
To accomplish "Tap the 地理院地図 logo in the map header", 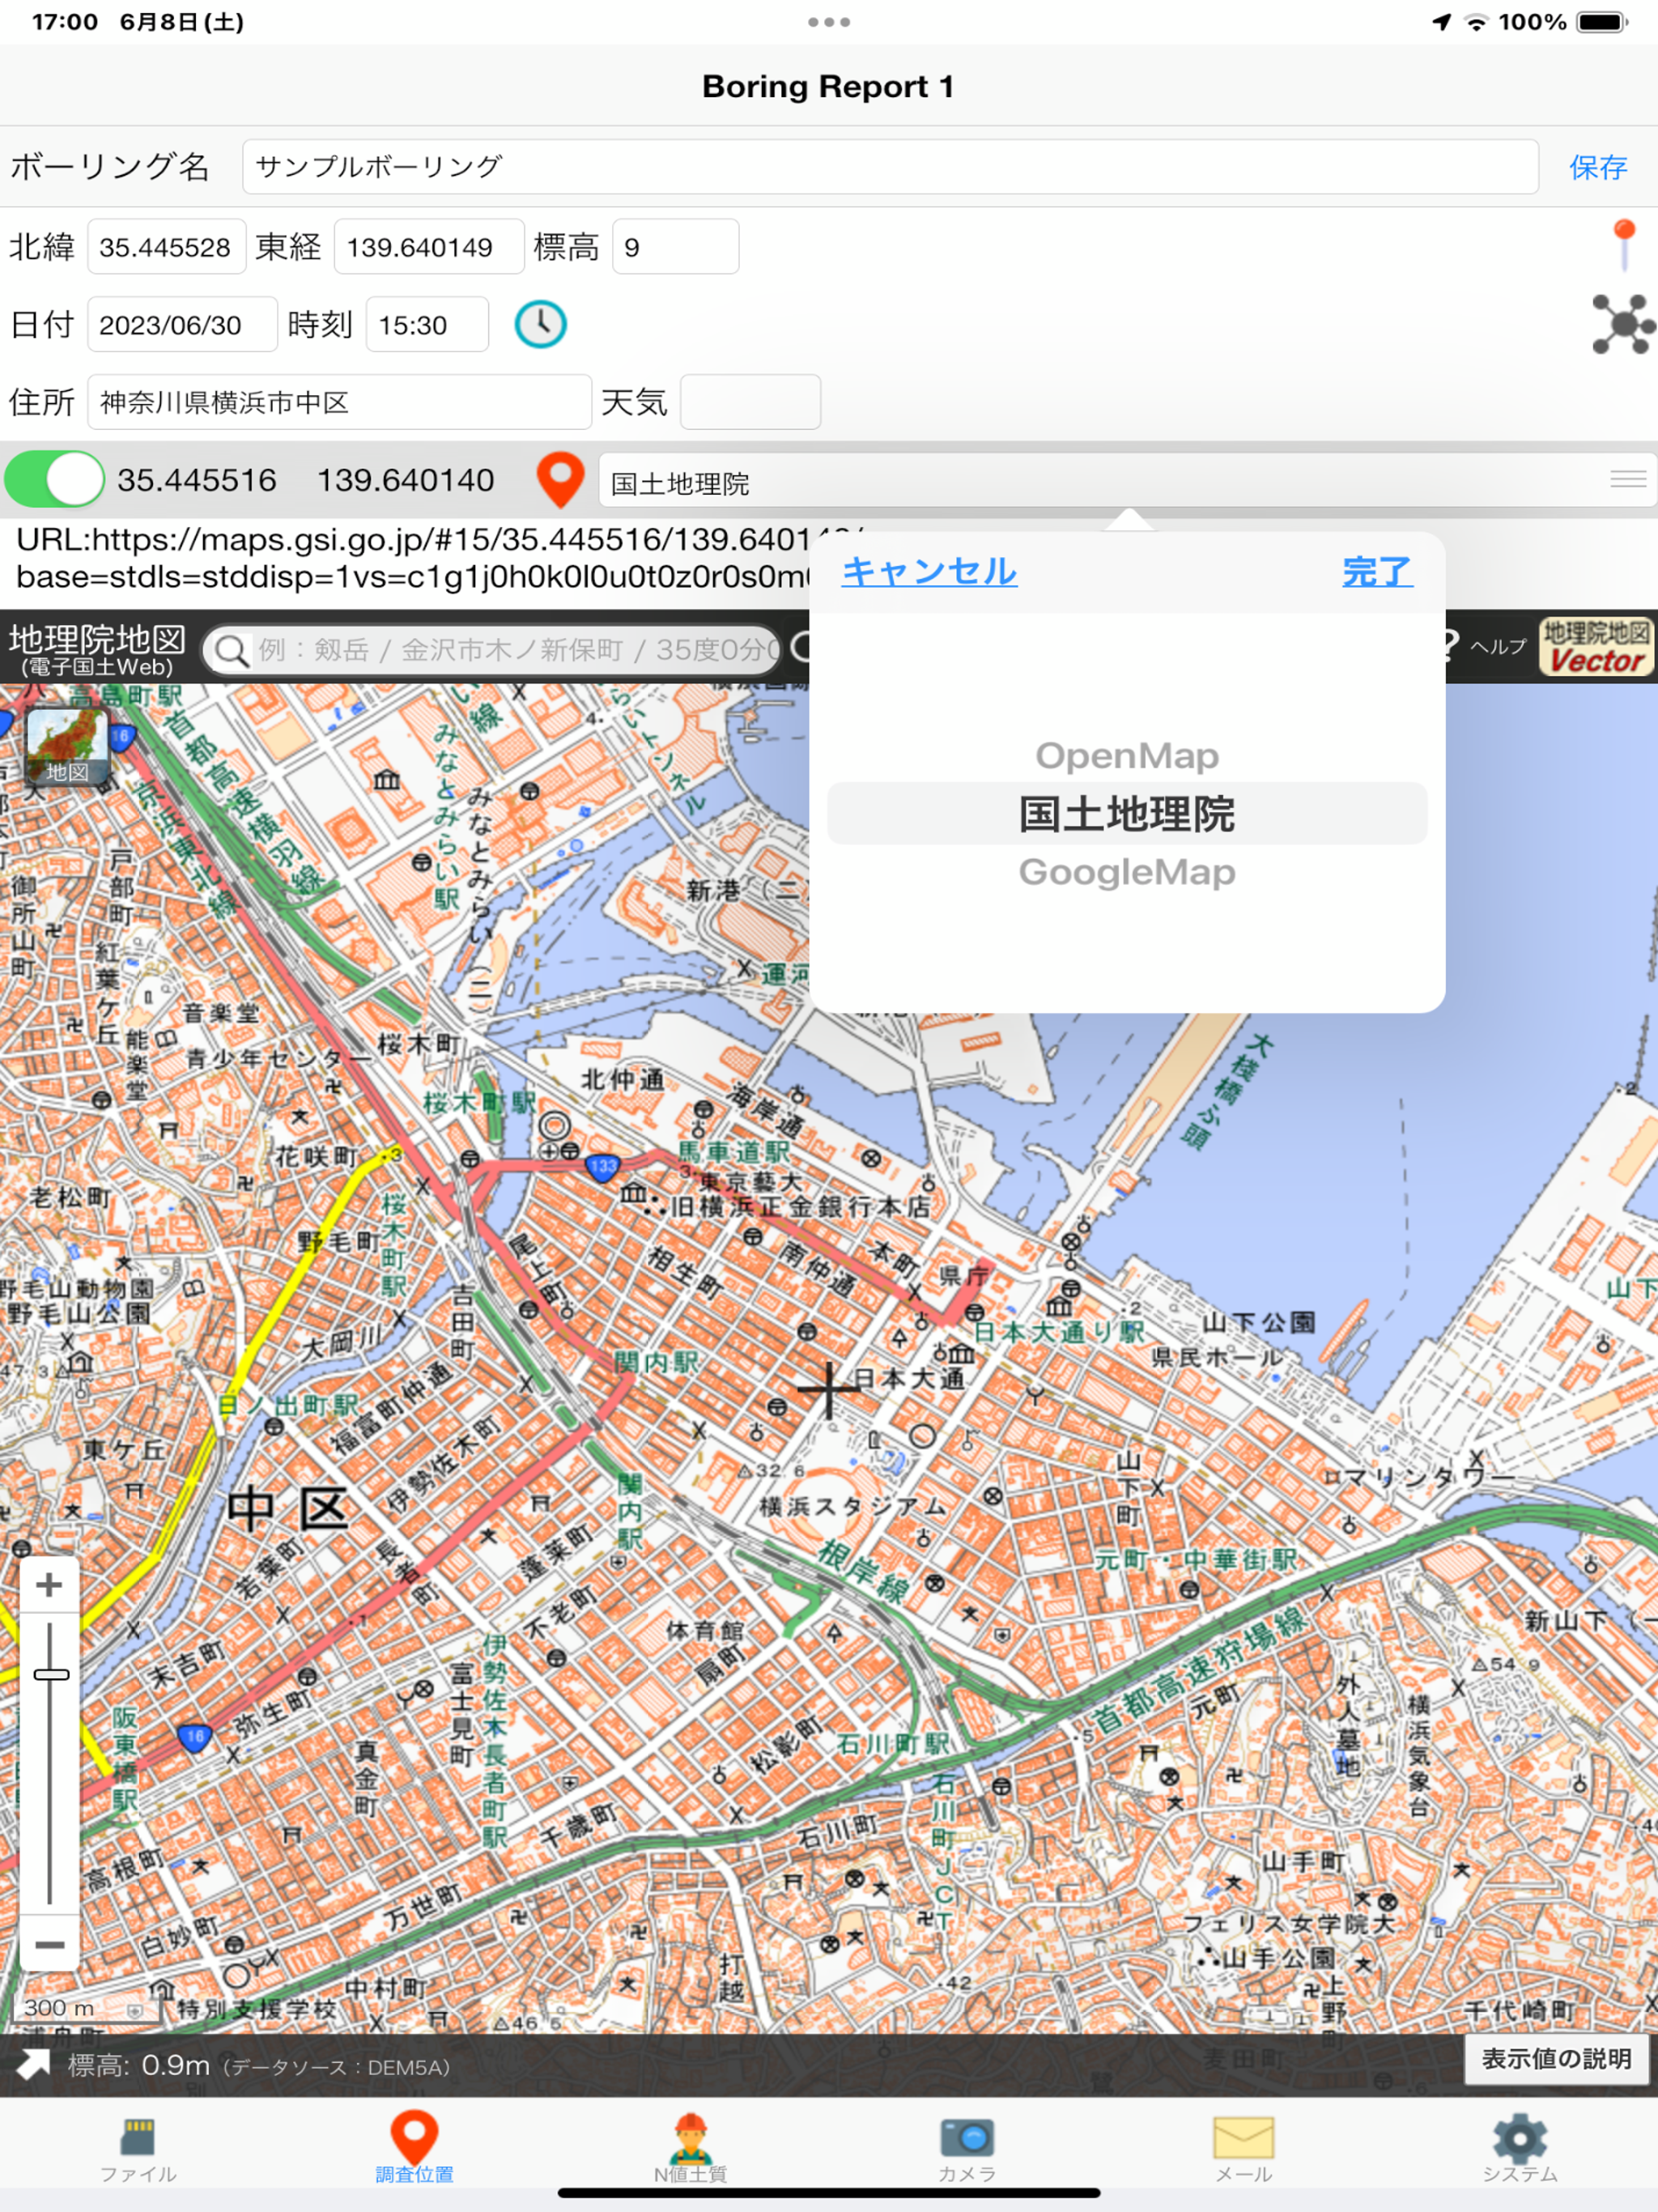I will pyautogui.click(x=97, y=649).
